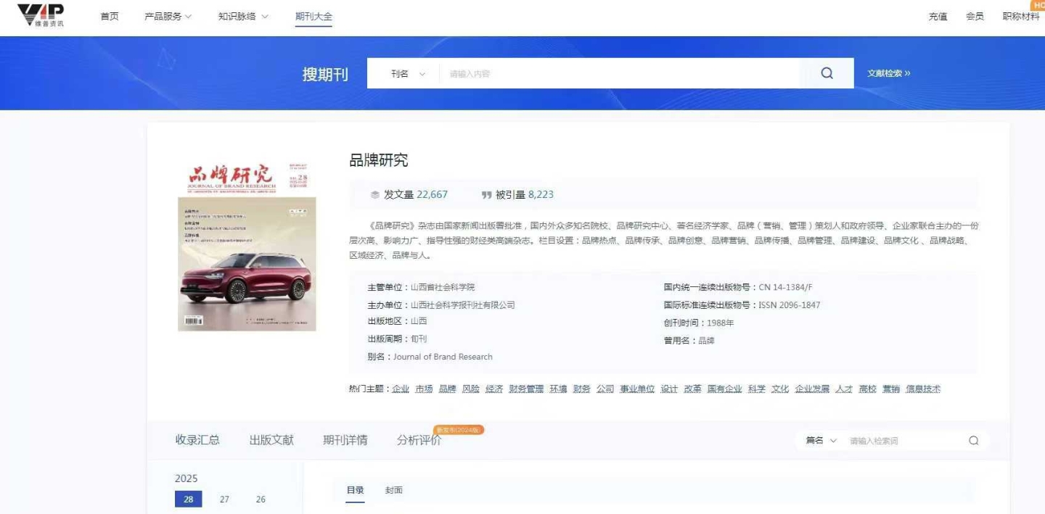Open the 刊名 search type dropdown
Image resolution: width=1045 pixels, height=514 pixels.
(x=408, y=73)
